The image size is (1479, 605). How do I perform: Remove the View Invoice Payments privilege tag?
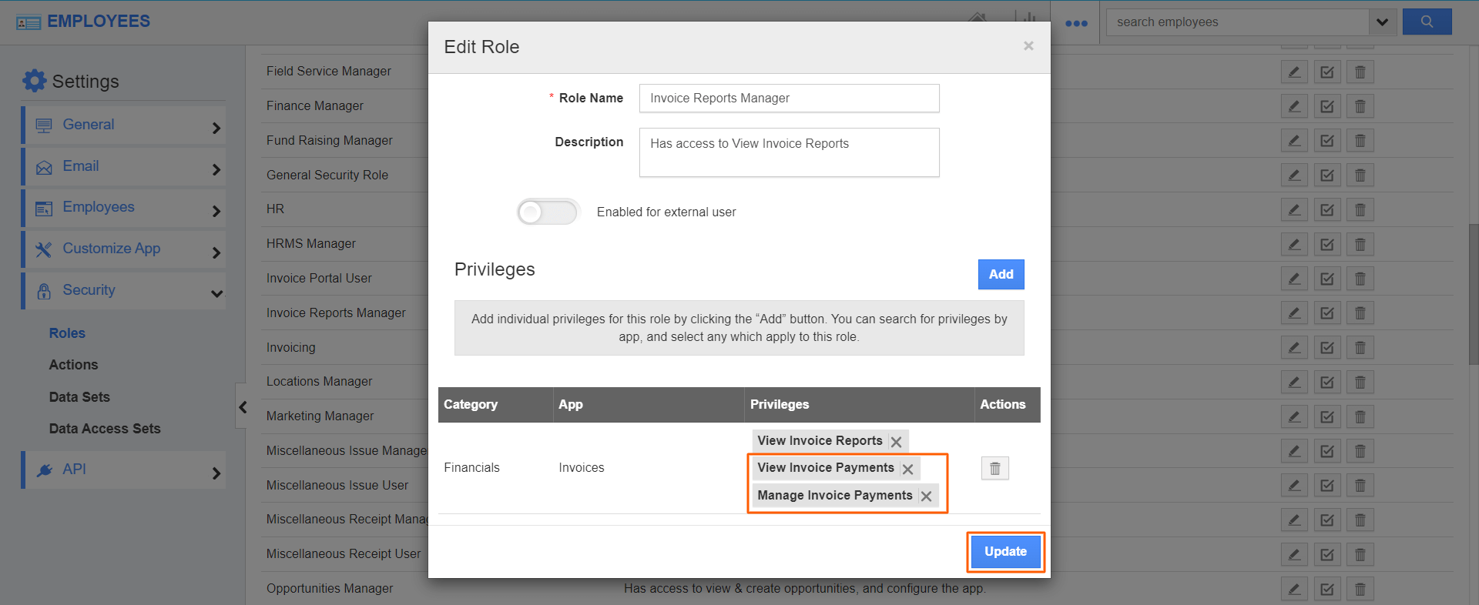(908, 469)
